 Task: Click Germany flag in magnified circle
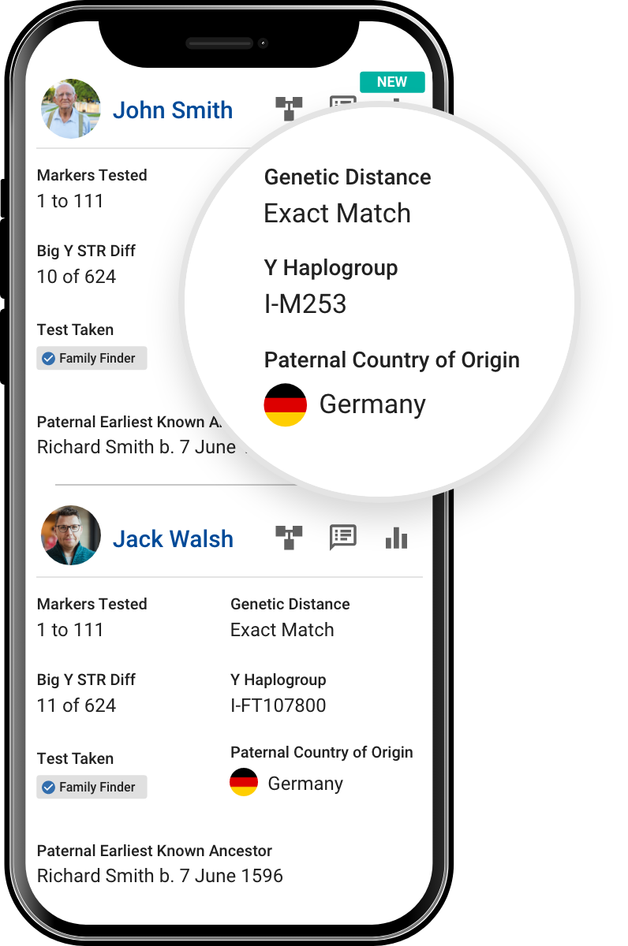[x=285, y=405]
